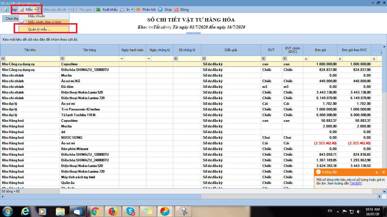Click the green refresh (Nạp) icon
The image size is (387, 217).
[x=7, y=10]
